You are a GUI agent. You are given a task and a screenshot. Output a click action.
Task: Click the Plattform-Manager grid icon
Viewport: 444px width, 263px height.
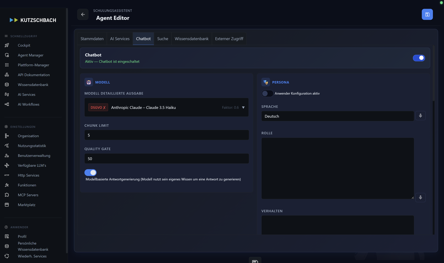[x=7, y=65]
